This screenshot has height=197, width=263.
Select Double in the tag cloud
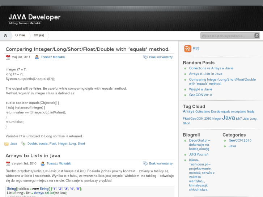tap(216, 111)
